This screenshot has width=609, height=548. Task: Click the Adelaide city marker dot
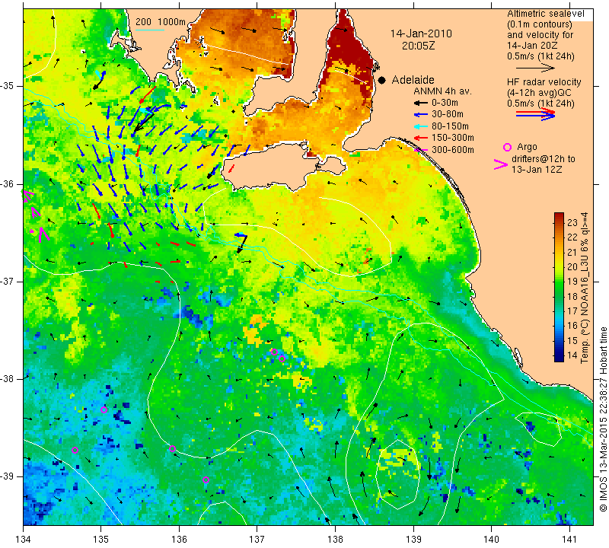point(382,80)
